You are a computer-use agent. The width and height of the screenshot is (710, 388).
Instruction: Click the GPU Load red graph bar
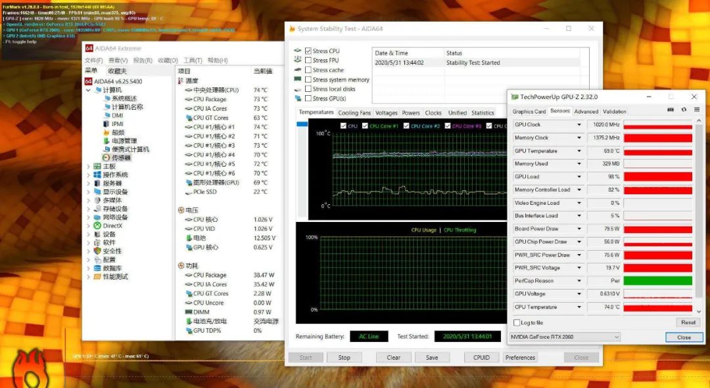(x=658, y=177)
